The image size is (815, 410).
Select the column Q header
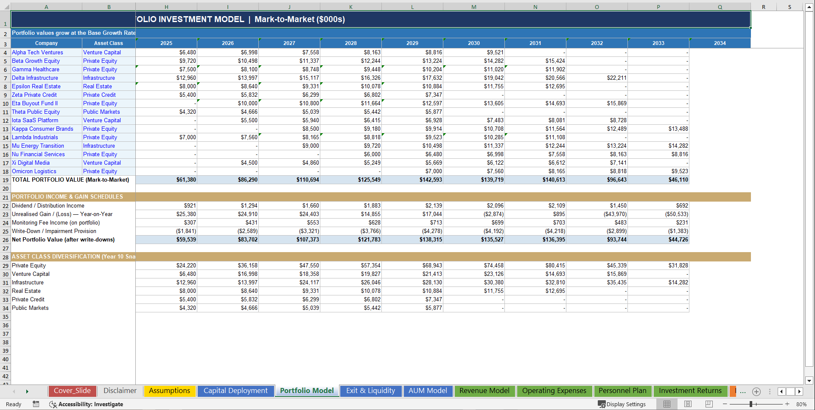[720, 7]
